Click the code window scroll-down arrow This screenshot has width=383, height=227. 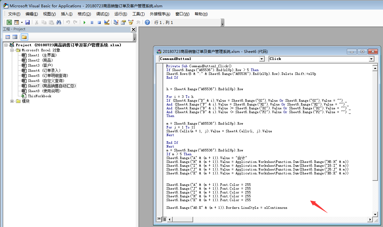[375, 214]
